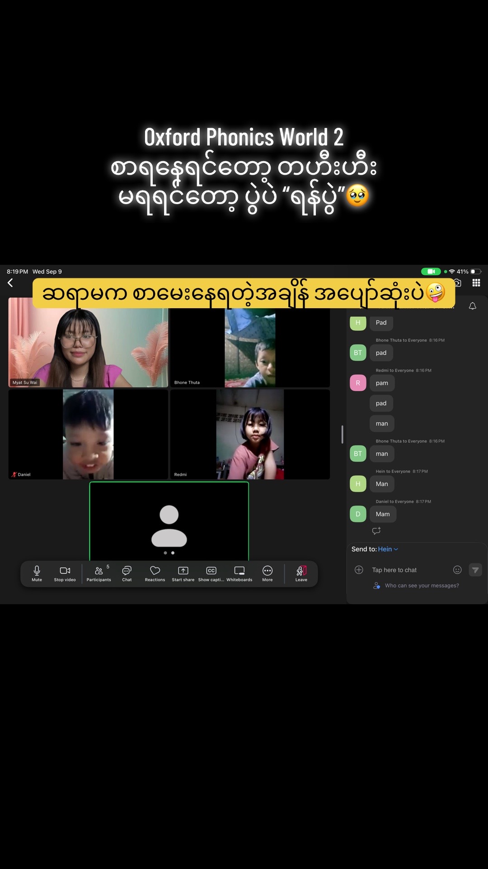Open the More options menu

[x=267, y=573]
